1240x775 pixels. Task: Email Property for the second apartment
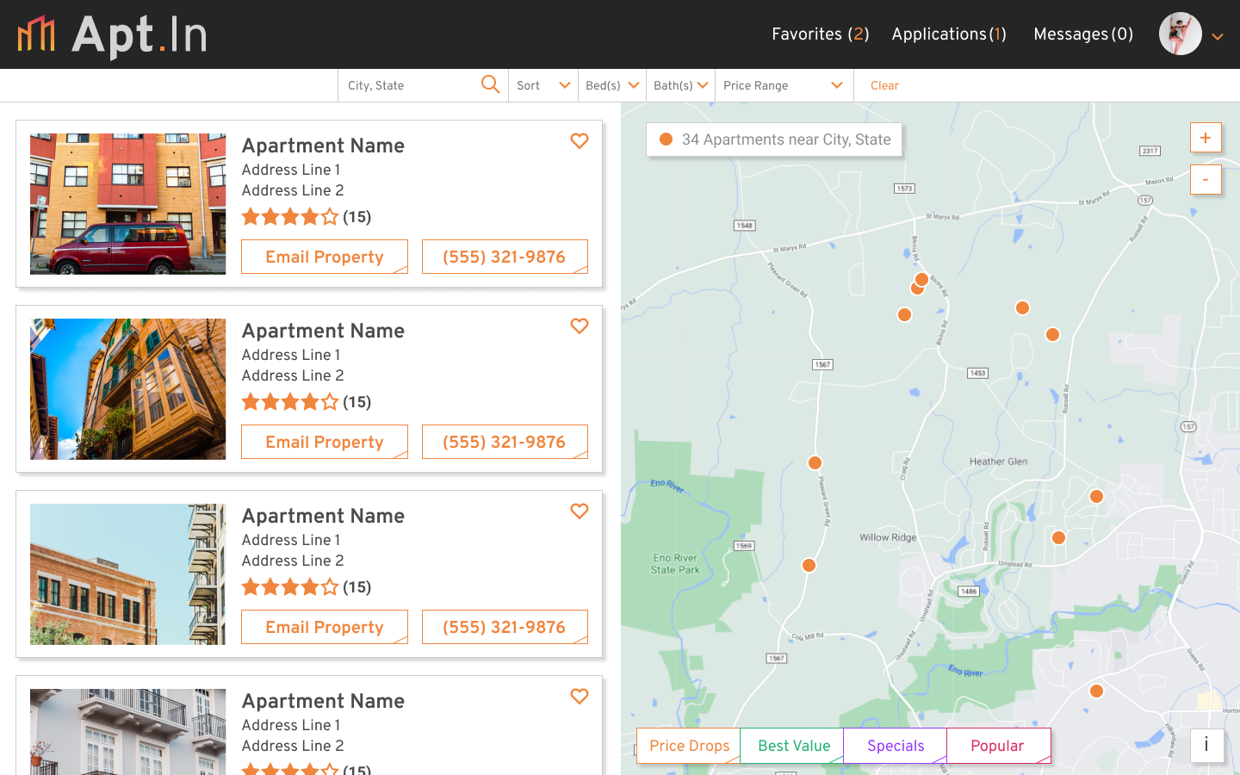pyautogui.click(x=325, y=442)
